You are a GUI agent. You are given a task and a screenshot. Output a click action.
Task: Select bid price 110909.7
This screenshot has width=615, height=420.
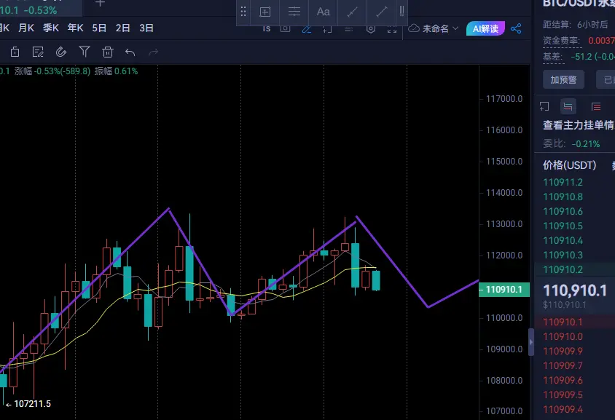click(x=563, y=365)
